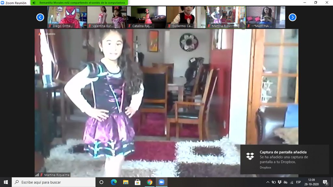Open the Windows Start menu
This screenshot has width=333, height=187.
[6, 182]
